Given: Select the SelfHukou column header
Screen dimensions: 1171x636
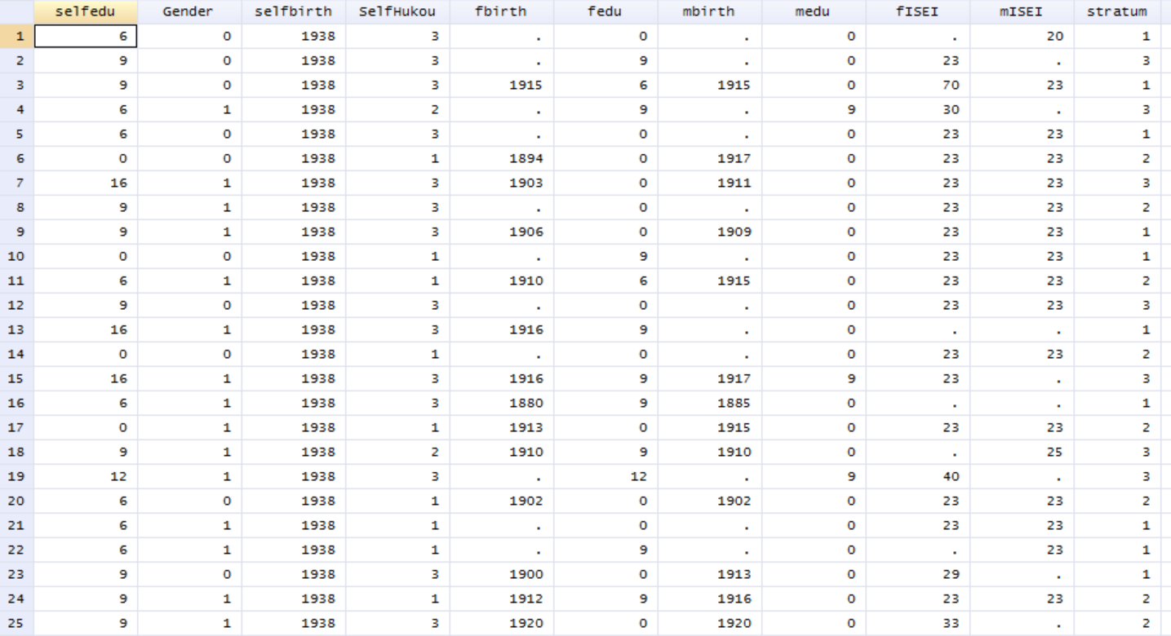Looking at the screenshot, I should pos(397,11).
